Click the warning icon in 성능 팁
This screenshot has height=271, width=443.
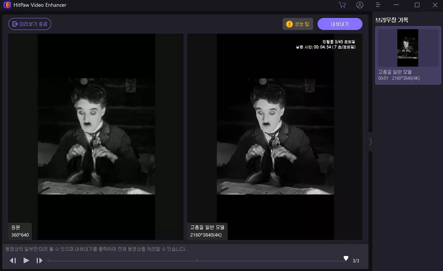289,24
